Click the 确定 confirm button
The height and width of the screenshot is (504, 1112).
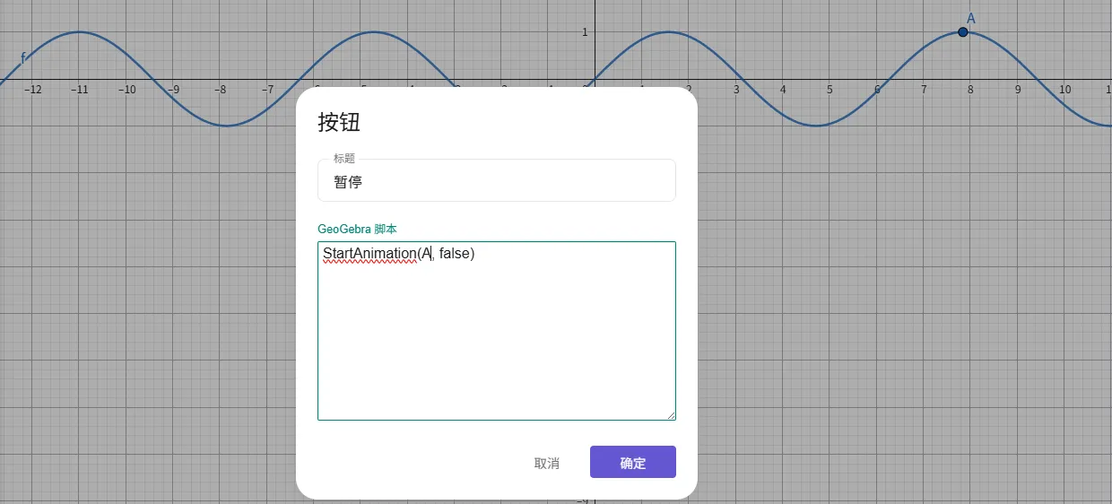(x=632, y=463)
